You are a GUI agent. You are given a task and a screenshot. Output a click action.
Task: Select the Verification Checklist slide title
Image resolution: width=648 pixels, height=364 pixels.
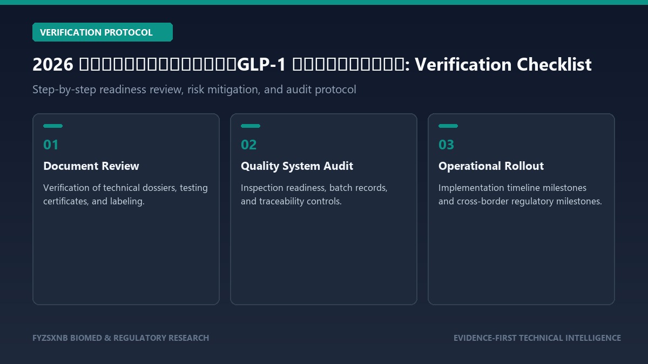(312, 65)
